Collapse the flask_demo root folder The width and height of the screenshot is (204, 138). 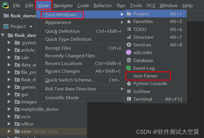point(3,35)
